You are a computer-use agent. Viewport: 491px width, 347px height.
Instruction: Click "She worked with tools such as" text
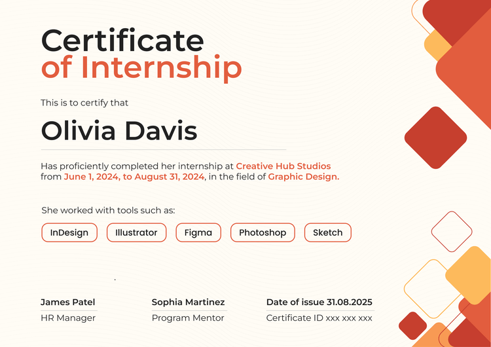click(x=108, y=210)
